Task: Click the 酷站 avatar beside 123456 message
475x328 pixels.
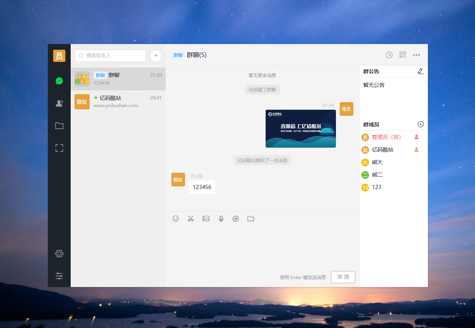Action: pos(178,180)
